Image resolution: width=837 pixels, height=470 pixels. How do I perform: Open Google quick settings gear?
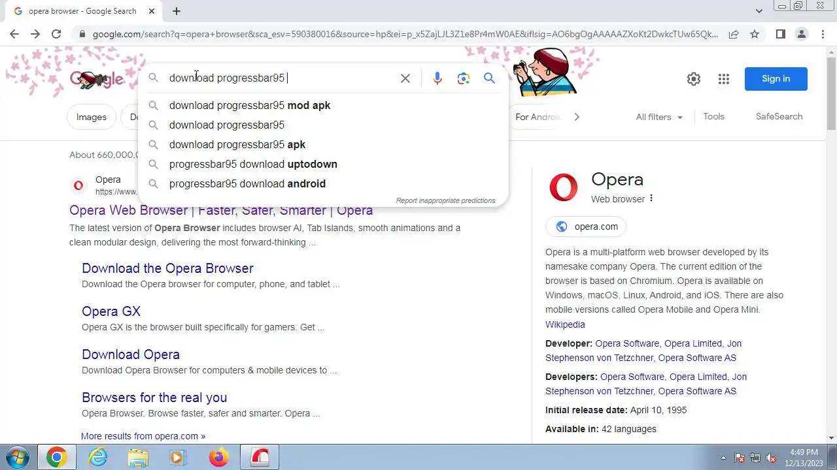click(x=694, y=79)
